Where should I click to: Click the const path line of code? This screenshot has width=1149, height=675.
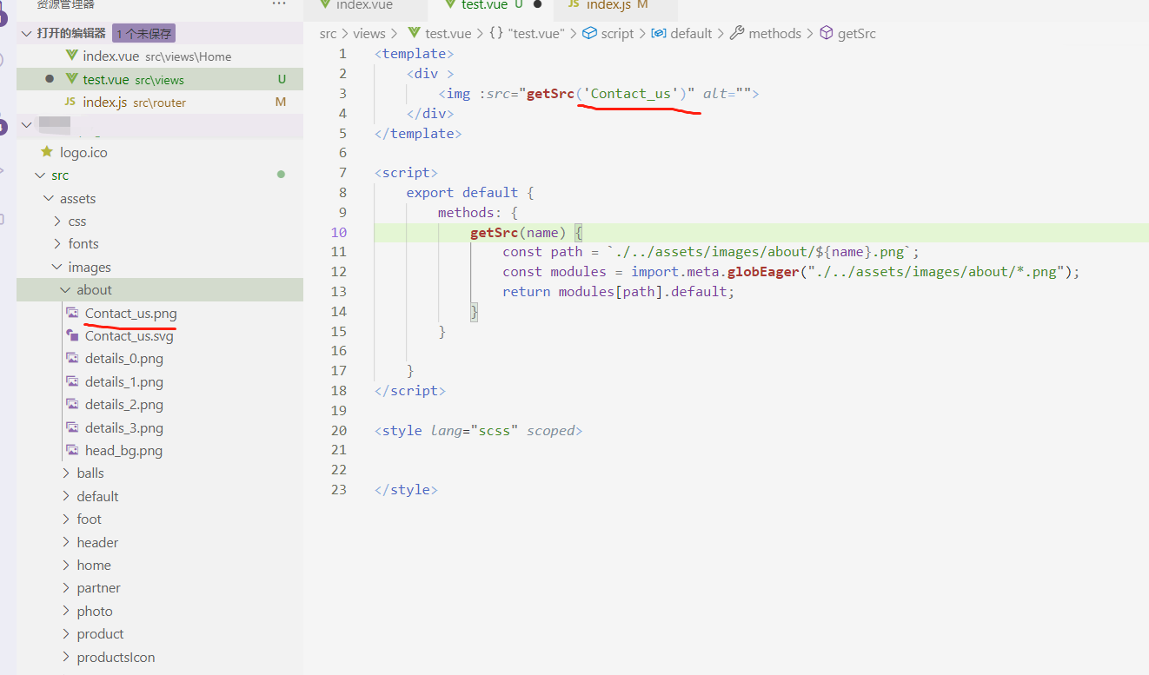[710, 251]
